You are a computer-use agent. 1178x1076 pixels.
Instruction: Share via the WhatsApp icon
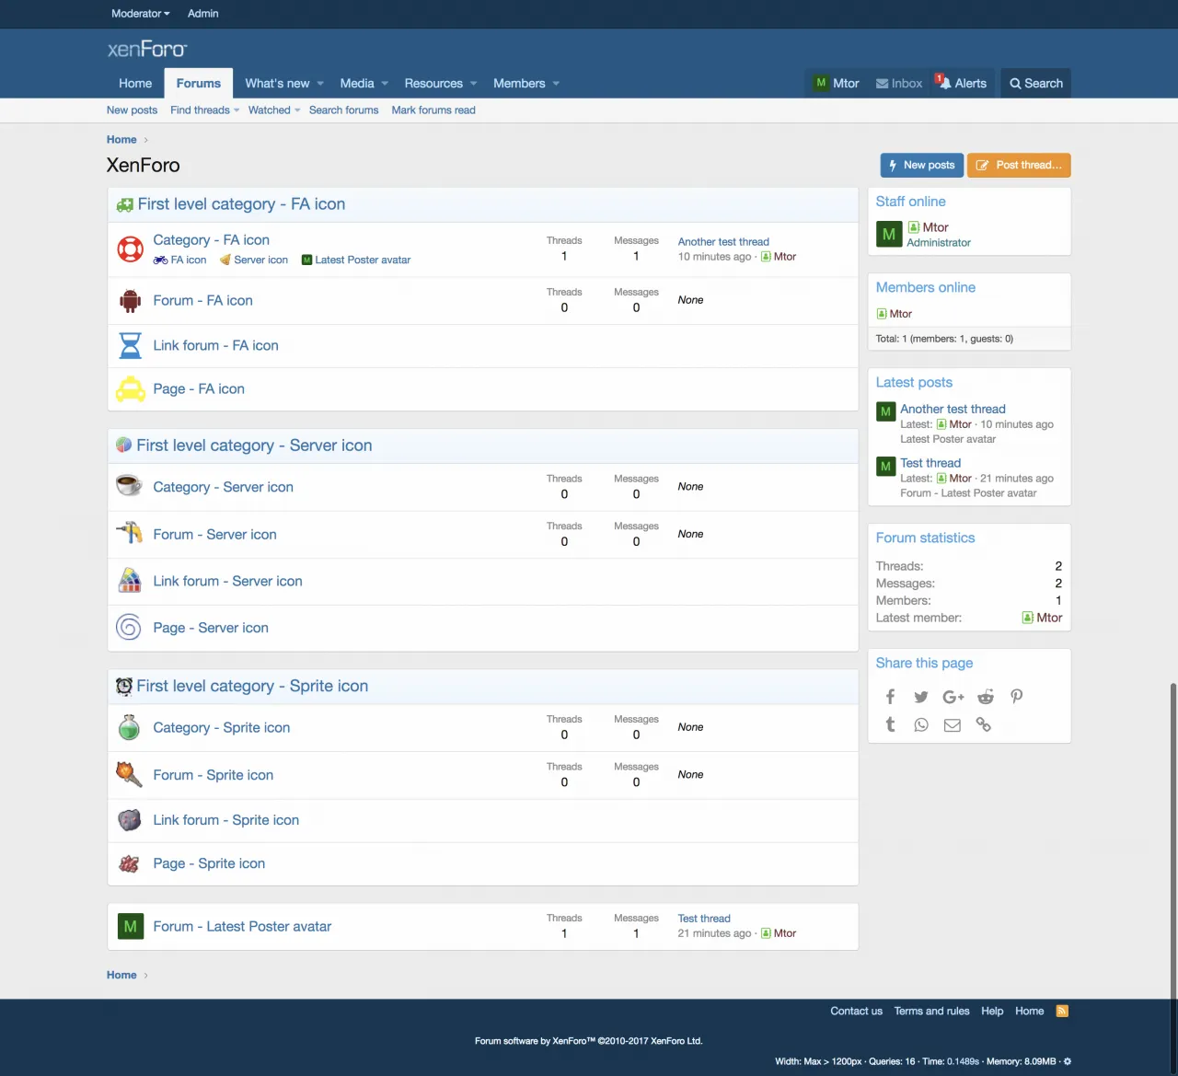pos(921,725)
